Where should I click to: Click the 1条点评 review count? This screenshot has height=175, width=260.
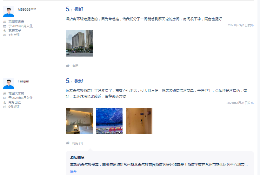click(14, 35)
